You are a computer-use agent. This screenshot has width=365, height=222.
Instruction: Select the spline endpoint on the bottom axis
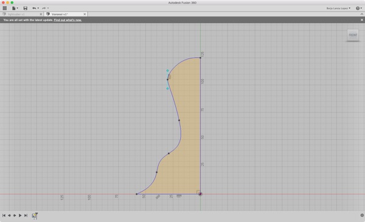click(137, 194)
